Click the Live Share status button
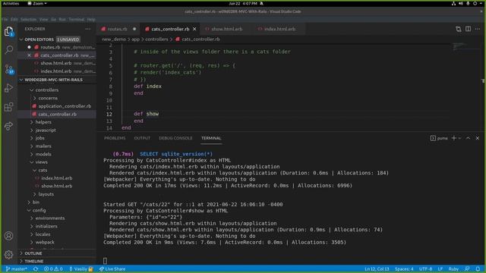Image resolution: width=486 pixels, height=273 pixels. (x=112, y=269)
